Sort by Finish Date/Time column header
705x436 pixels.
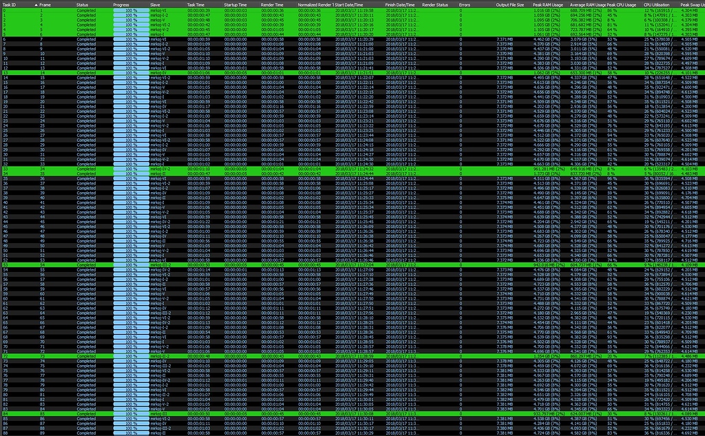[399, 4]
